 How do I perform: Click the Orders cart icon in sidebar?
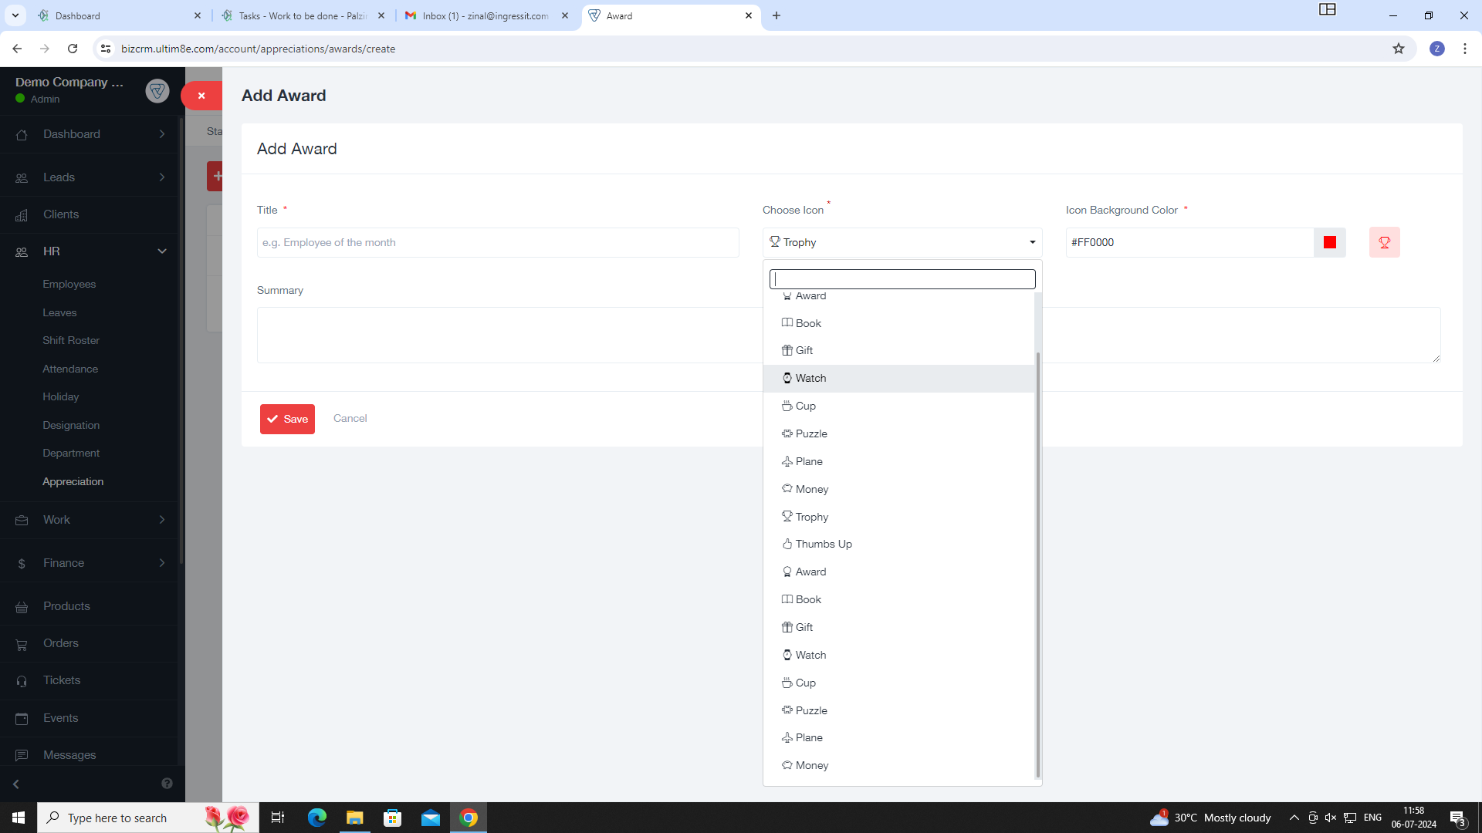(x=22, y=643)
